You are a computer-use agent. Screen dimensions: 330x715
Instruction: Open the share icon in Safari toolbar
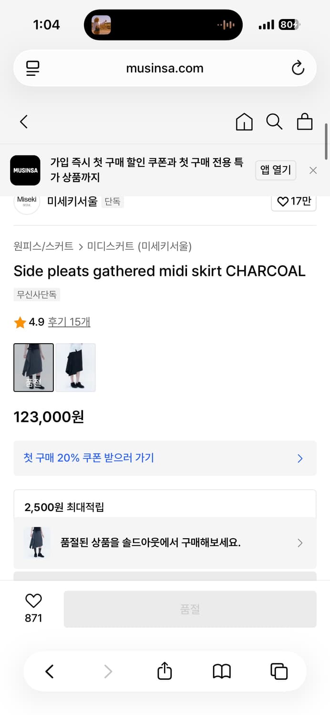coord(164,671)
